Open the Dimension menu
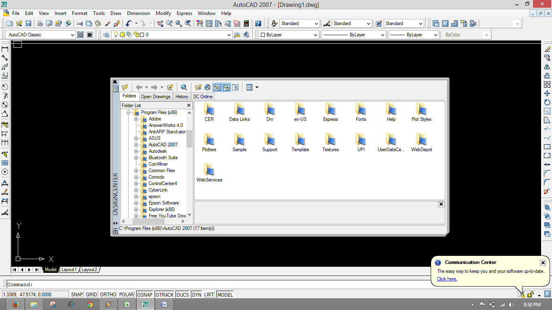The height and width of the screenshot is (310, 552). [x=138, y=13]
